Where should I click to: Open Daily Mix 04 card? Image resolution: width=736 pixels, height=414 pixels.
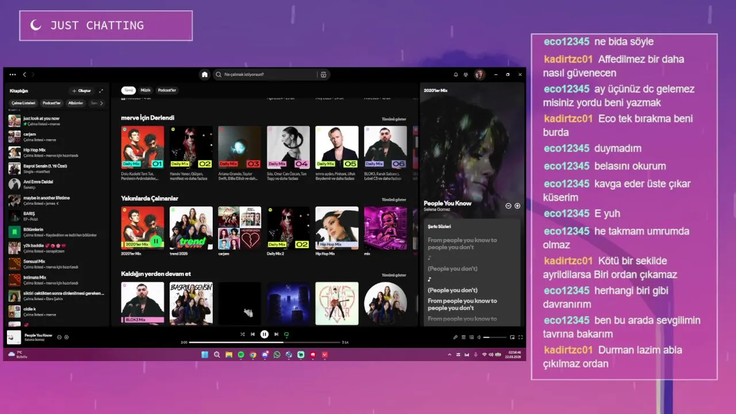coord(288,154)
